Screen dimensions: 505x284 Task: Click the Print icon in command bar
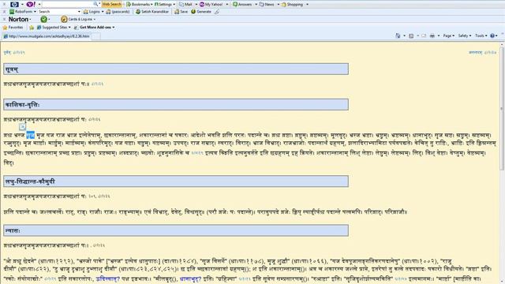[432, 35]
